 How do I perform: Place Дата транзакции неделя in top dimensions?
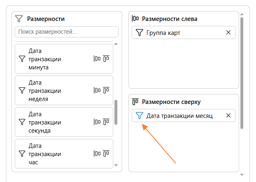pos(106,90)
